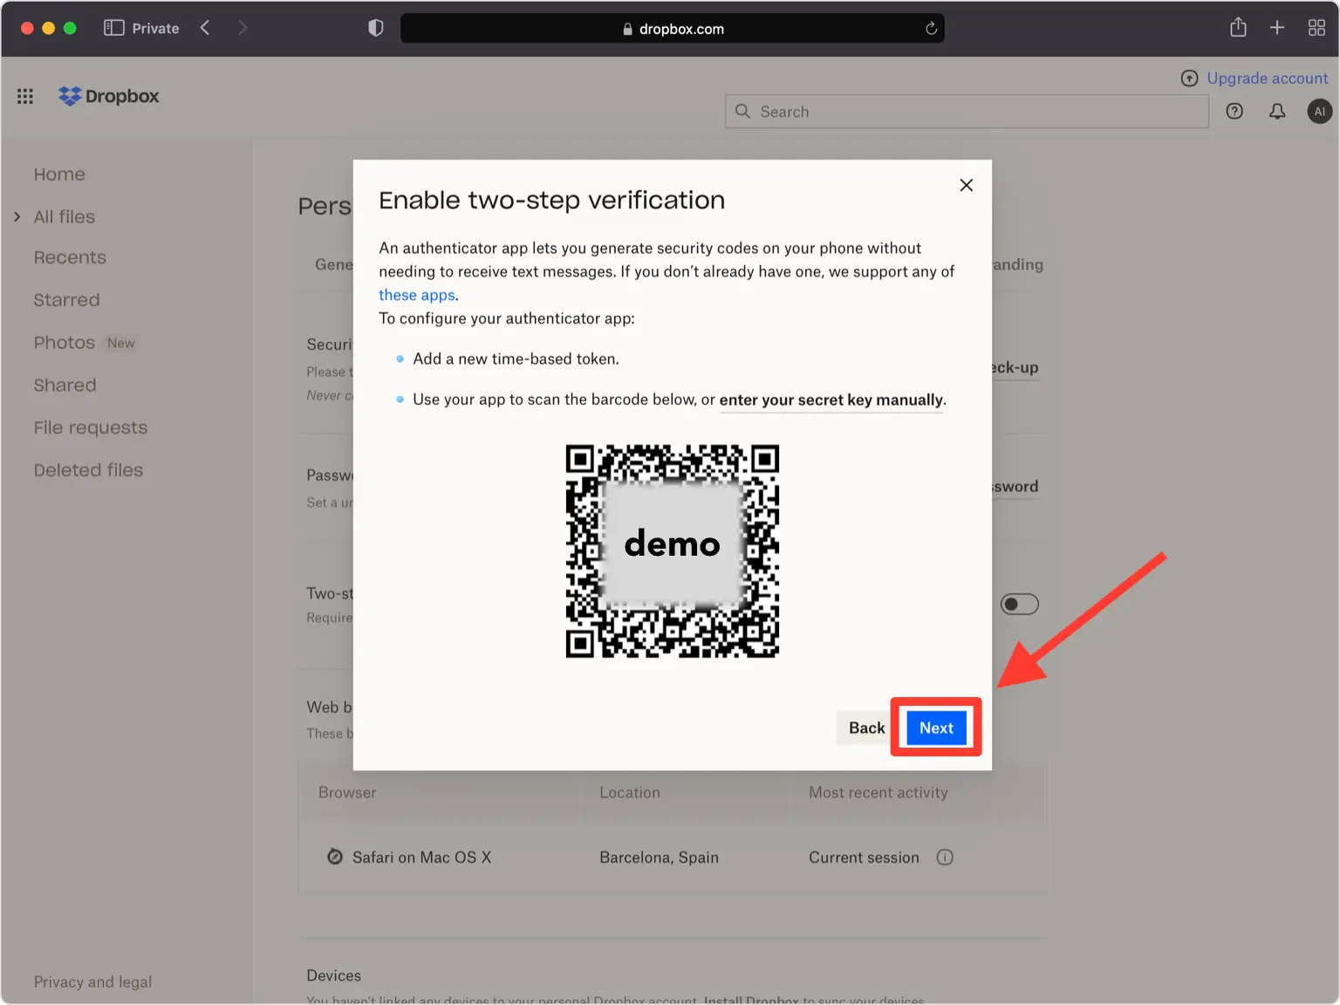Open the Privacy and legal link
The height and width of the screenshot is (1005, 1340).
click(92, 981)
